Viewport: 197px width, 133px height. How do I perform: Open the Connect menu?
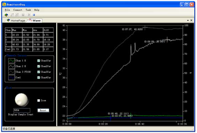[18, 10]
